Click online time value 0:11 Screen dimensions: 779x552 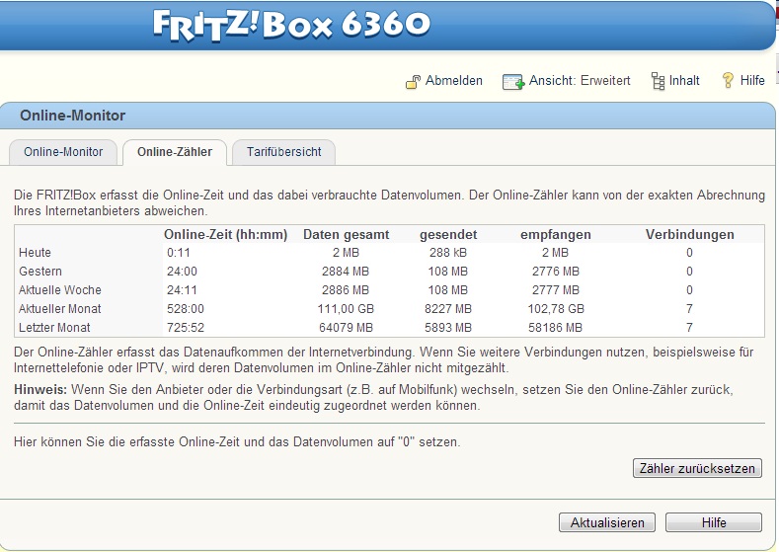coord(179,253)
